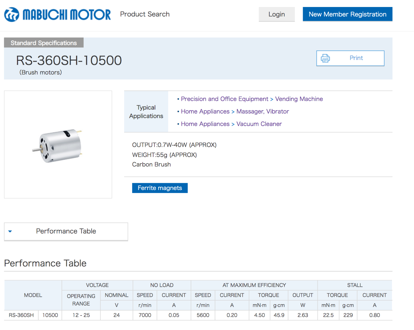The height and width of the screenshot is (330, 414).
Task: Expand the Performance Table dropdown arrow
Action: [10, 231]
